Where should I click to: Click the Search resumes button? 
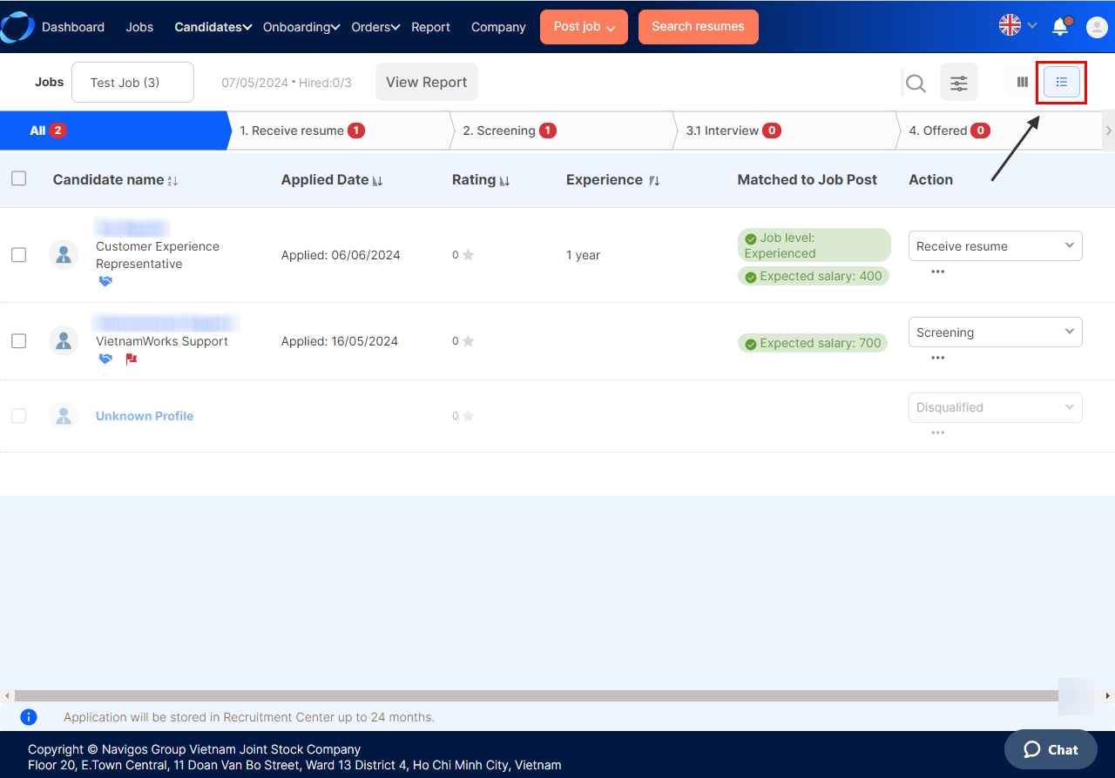pos(699,27)
